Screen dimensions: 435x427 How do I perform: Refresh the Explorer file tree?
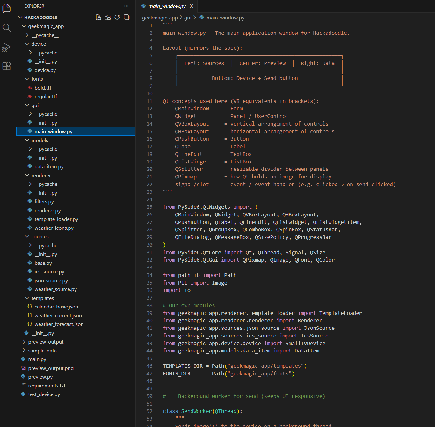pyautogui.click(x=117, y=18)
